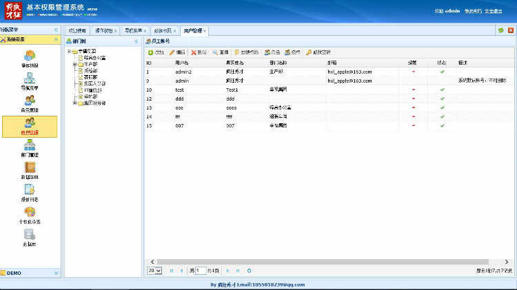Open the database icon in sidebar
Screen dimensions: 517x290
[30, 234]
